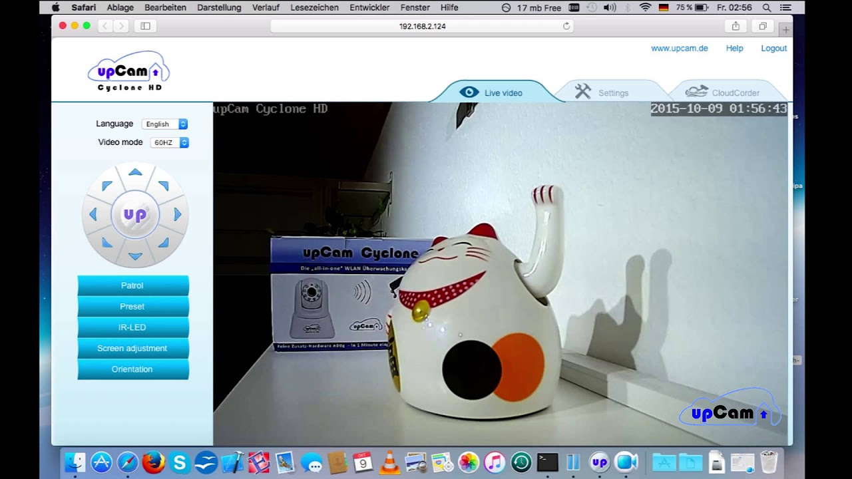The height and width of the screenshot is (479, 852).
Task: Open the Fenster menu
Action: [x=415, y=7]
